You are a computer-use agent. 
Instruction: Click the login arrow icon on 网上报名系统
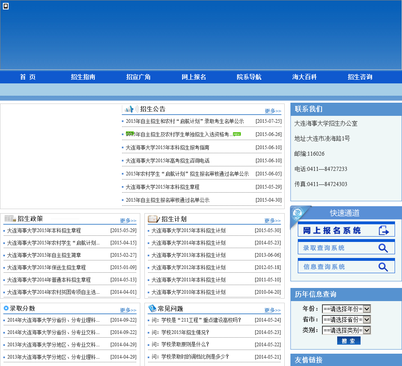click(x=384, y=230)
